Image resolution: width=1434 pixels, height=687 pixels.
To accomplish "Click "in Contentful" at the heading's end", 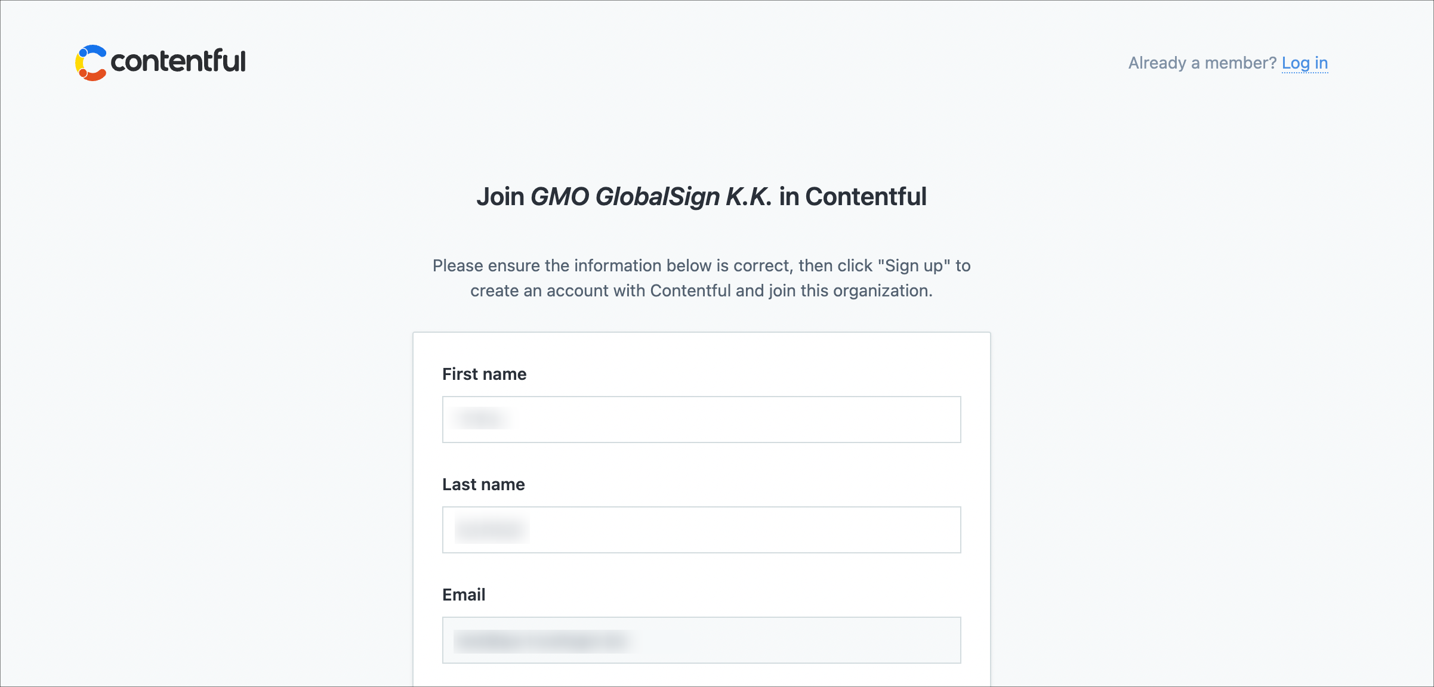I will [x=853, y=197].
